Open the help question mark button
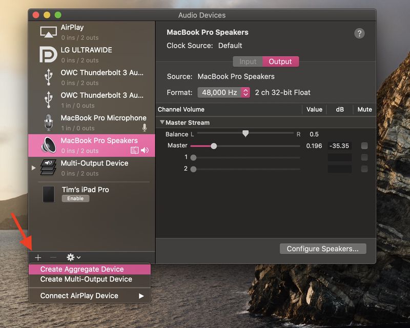The width and height of the screenshot is (410, 328). pos(359,33)
